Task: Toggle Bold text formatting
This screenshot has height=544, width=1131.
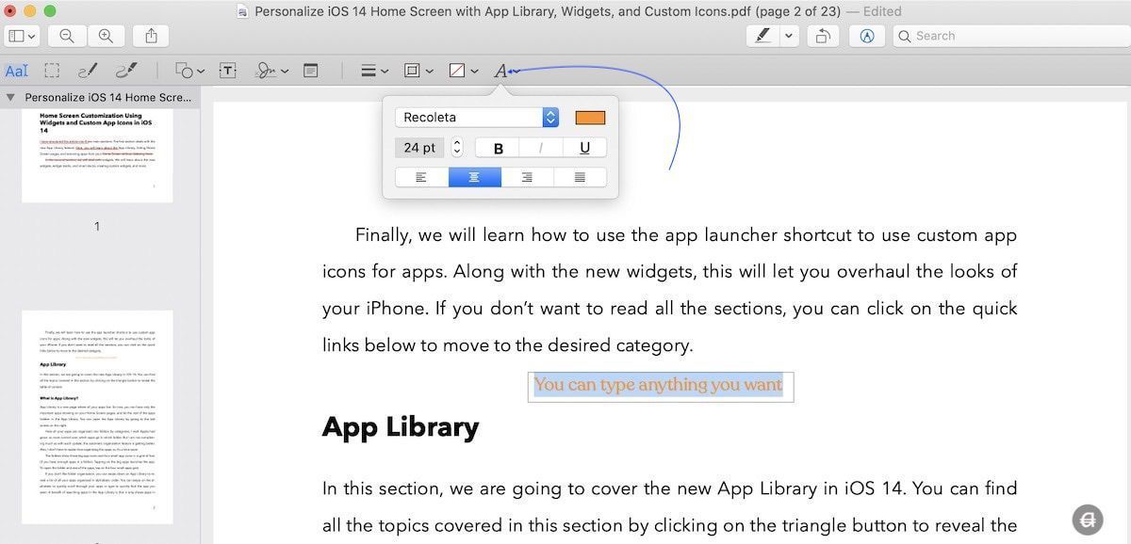Action: 499,148
